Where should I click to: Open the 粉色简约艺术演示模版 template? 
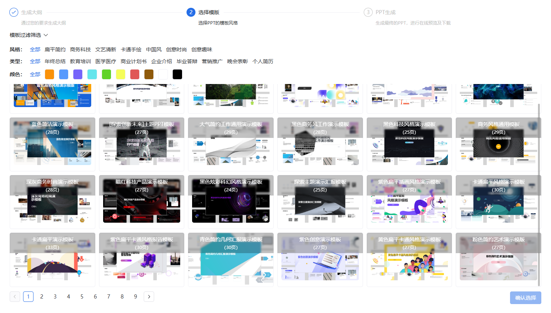tap(498, 259)
